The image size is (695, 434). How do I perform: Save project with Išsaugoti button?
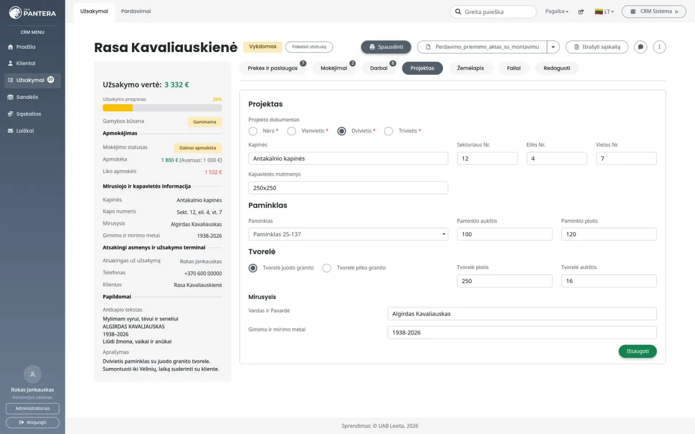click(x=638, y=351)
